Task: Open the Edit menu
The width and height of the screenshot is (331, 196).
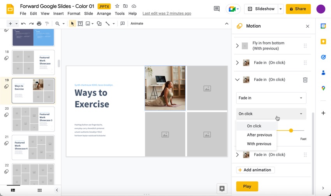Action: 33,14
